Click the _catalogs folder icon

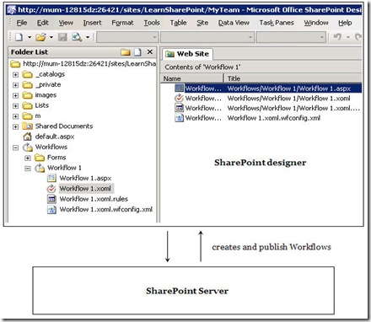click(x=27, y=74)
